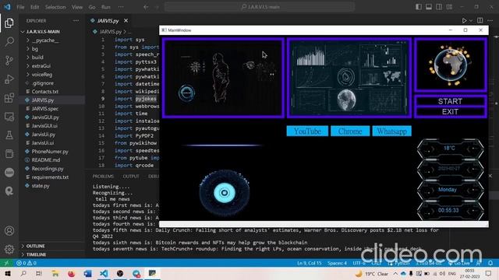This screenshot has width=499, height=280.
Task: Click Spaces: 4 indentation status entry
Action: click(337, 263)
